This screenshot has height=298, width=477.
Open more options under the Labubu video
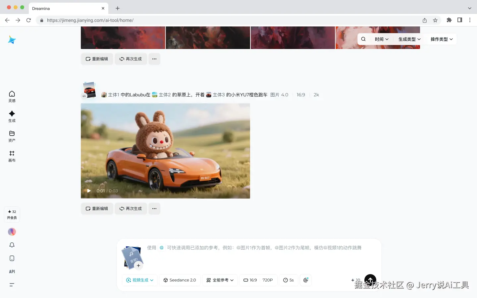[x=154, y=209]
